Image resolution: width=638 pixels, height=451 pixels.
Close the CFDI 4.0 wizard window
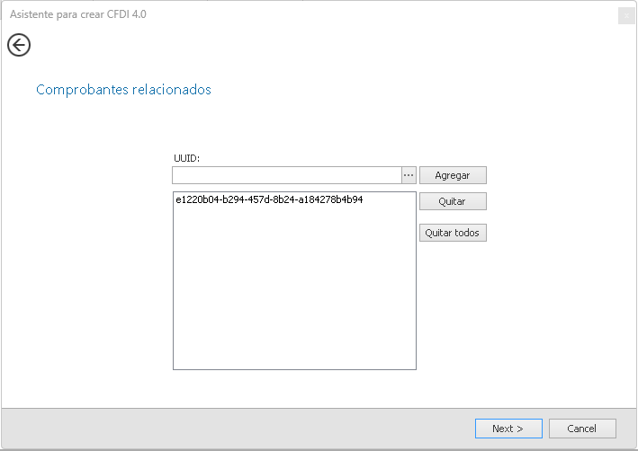(x=626, y=15)
